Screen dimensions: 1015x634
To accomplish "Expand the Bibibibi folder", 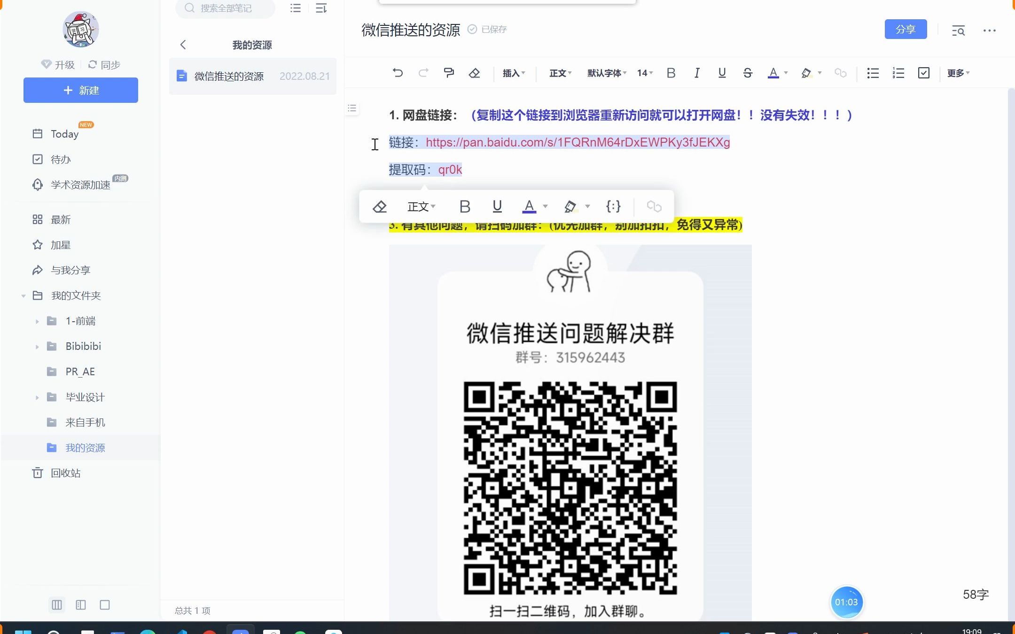I will coord(37,347).
